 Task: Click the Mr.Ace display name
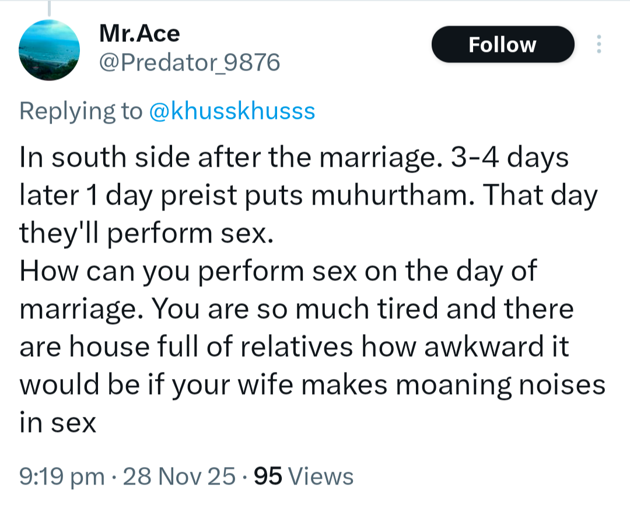(140, 34)
